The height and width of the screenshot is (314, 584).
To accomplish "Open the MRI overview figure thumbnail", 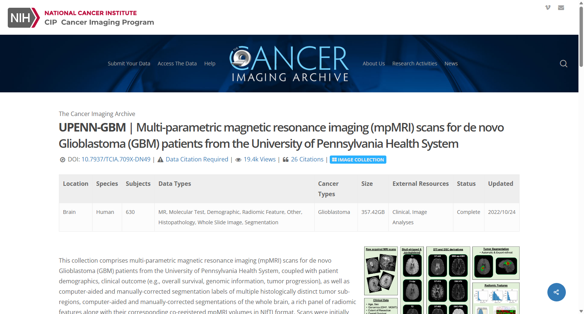I will pyautogui.click(x=442, y=280).
